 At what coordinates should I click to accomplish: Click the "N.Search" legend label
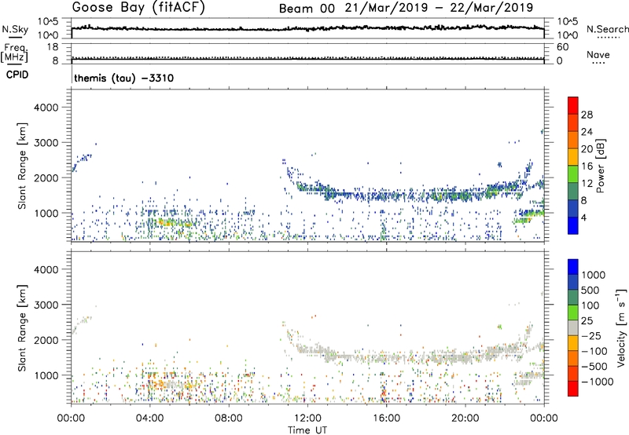click(607, 29)
